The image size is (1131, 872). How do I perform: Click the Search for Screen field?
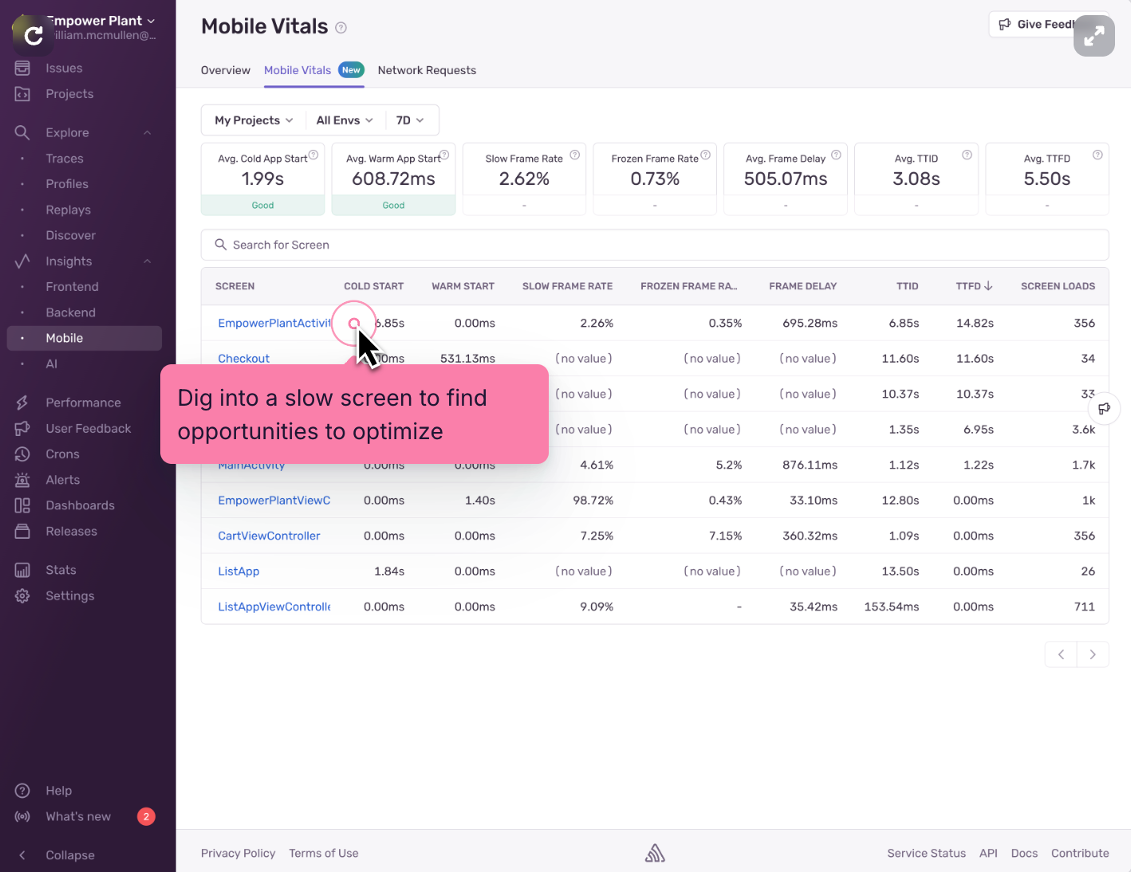coord(654,245)
